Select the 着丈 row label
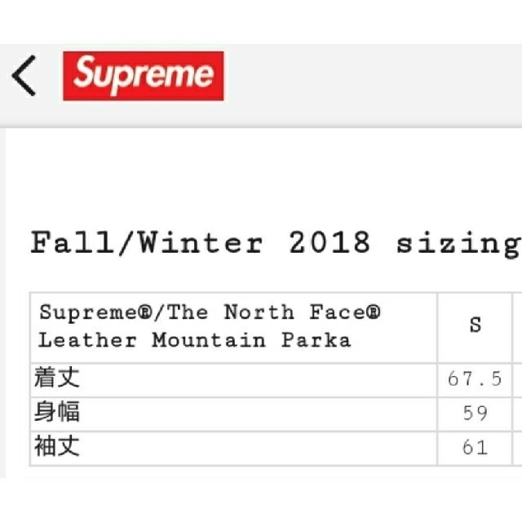The width and height of the screenshot is (522, 522). [x=57, y=378]
